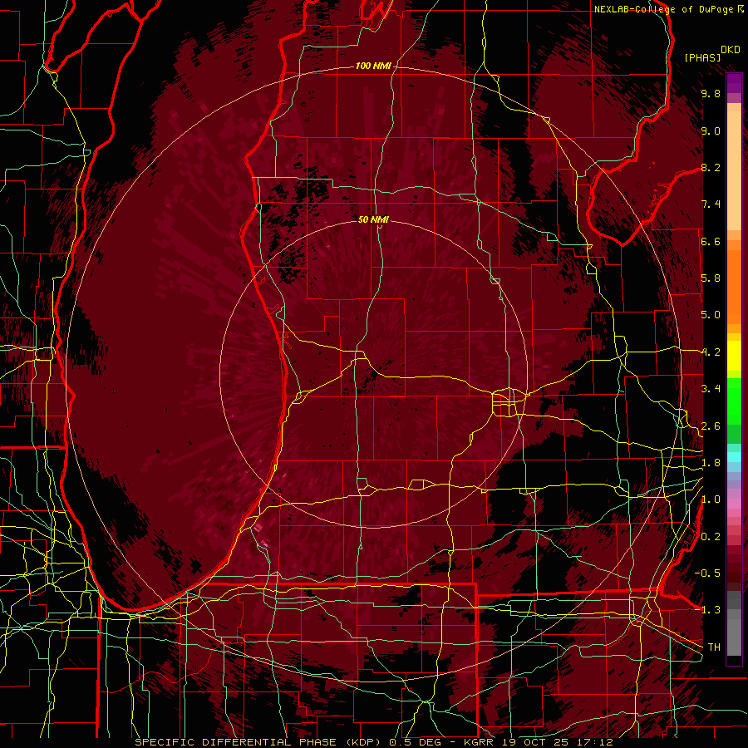
Task: Click the 3.4 scale value
Action: coord(711,389)
